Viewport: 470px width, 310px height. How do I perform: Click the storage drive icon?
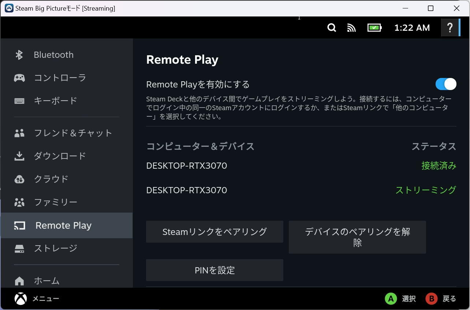tap(19, 249)
